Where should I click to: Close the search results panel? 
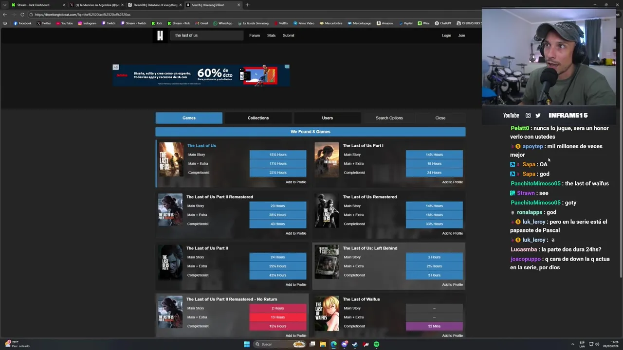440,118
